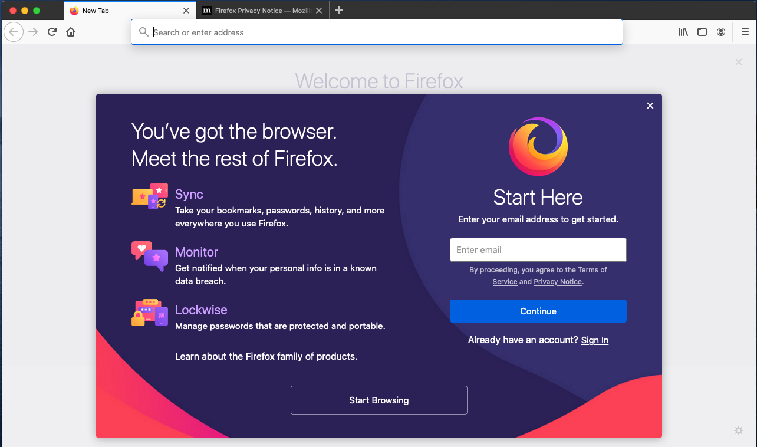The width and height of the screenshot is (757, 447).
Task: Click the search magnifier in address bar
Action: click(143, 32)
